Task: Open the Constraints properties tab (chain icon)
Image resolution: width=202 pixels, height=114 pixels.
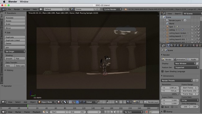Action: coord(184,45)
